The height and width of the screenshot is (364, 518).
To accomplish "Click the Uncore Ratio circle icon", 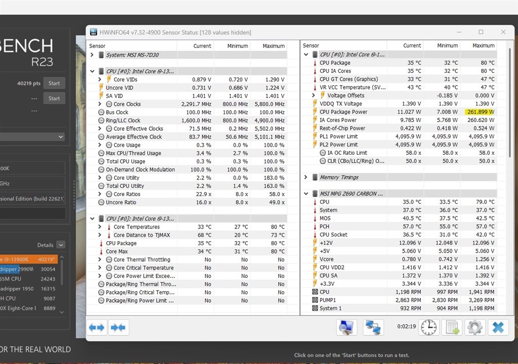I will tap(101, 202).
